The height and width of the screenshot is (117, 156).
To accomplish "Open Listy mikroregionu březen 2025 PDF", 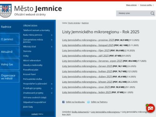I will [87, 82].
